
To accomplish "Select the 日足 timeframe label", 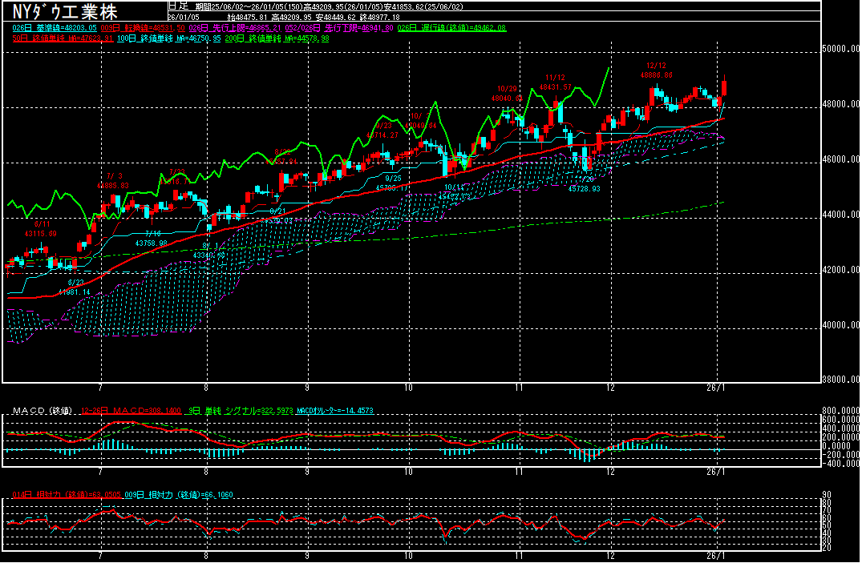I will pos(176,6).
